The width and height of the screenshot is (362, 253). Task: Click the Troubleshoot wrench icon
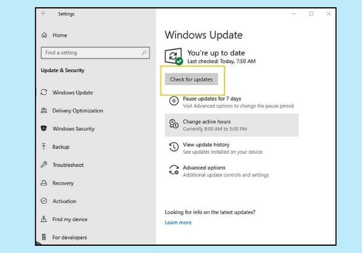(x=44, y=164)
